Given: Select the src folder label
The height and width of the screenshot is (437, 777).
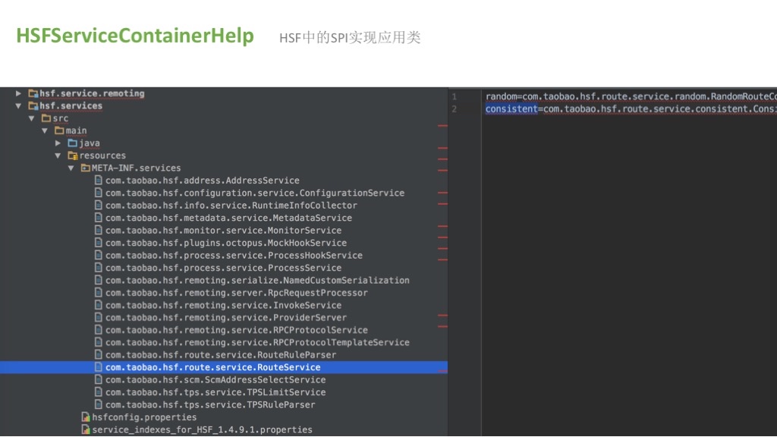Looking at the screenshot, I should [x=61, y=118].
